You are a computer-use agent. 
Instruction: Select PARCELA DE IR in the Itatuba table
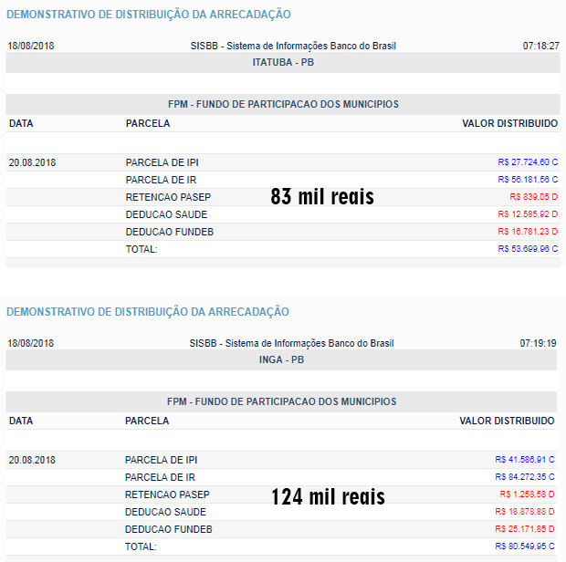[x=161, y=180]
